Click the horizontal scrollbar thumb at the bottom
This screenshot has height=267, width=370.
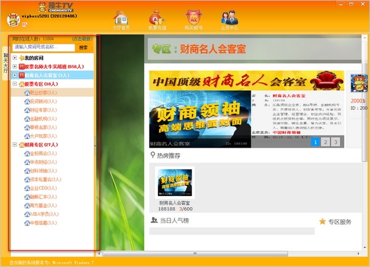pos(195,253)
